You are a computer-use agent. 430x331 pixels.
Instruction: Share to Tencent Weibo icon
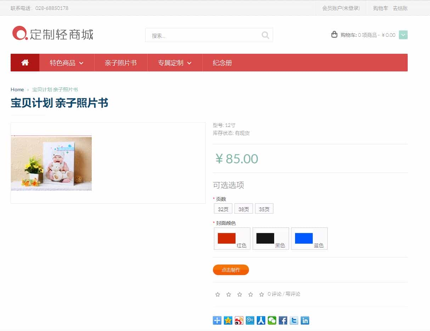250,320
